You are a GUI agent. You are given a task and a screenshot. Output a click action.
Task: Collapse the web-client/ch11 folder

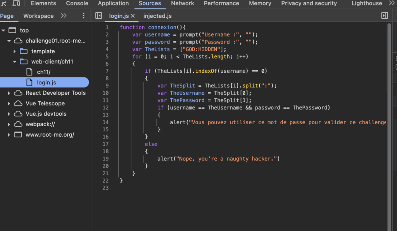[x=15, y=62]
